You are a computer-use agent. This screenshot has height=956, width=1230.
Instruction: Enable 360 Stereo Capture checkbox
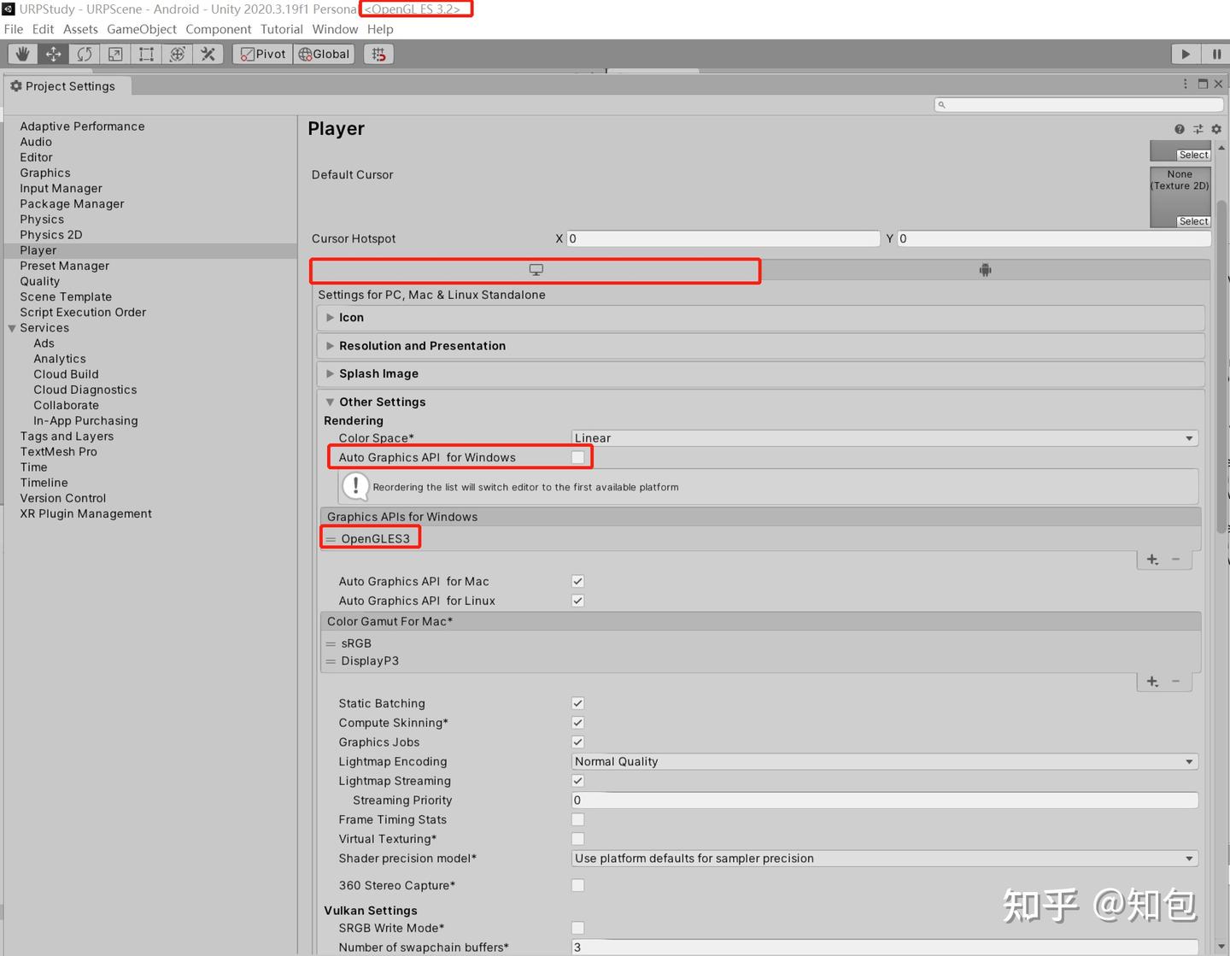click(x=578, y=885)
